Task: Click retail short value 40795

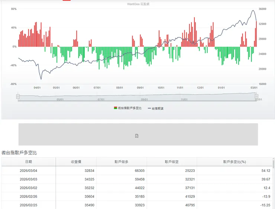Action: coord(190,205)
